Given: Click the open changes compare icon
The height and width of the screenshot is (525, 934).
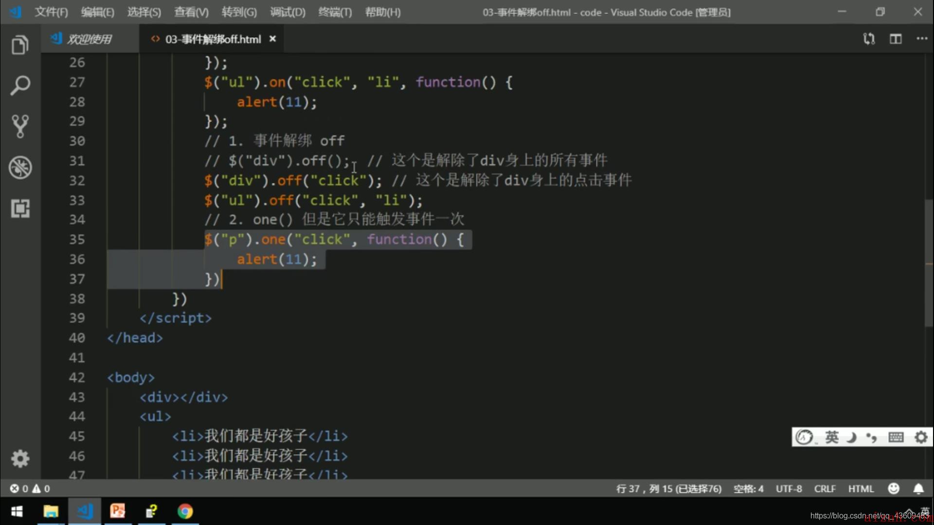Looking at the screenshot, I should click(x=869, y=39).
